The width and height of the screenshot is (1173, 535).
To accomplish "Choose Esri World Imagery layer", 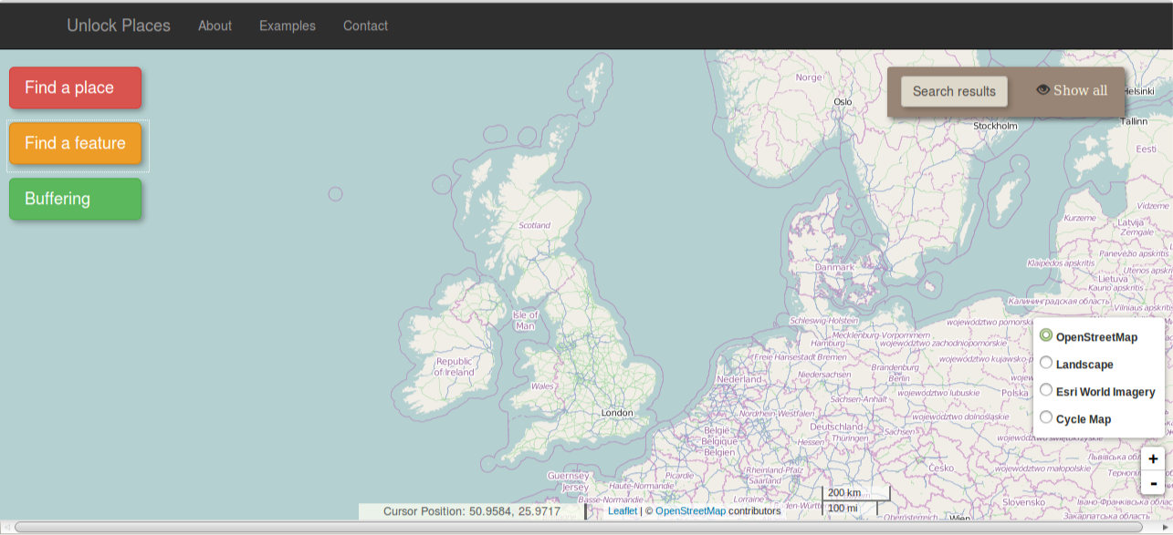I will pos(1046,390).
